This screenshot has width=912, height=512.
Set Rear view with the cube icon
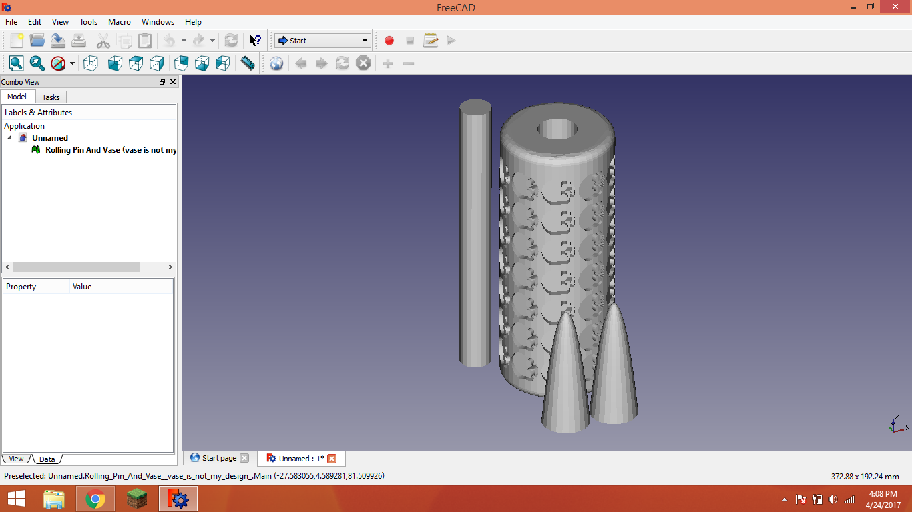(x=182, y=63)
